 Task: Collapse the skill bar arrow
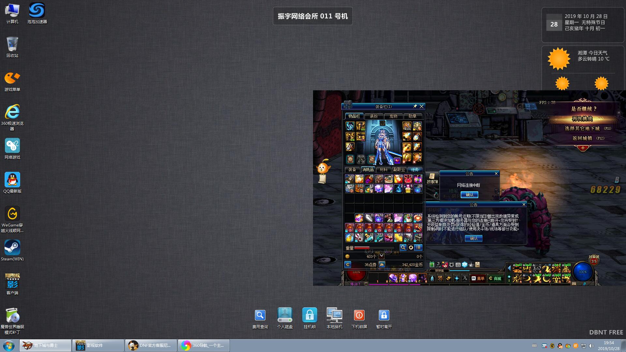[509, 269]
